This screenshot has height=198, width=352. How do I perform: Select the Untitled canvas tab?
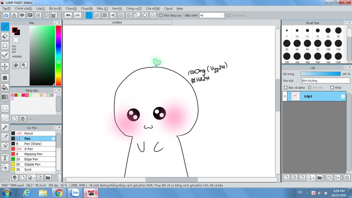(x=117, y=22)
